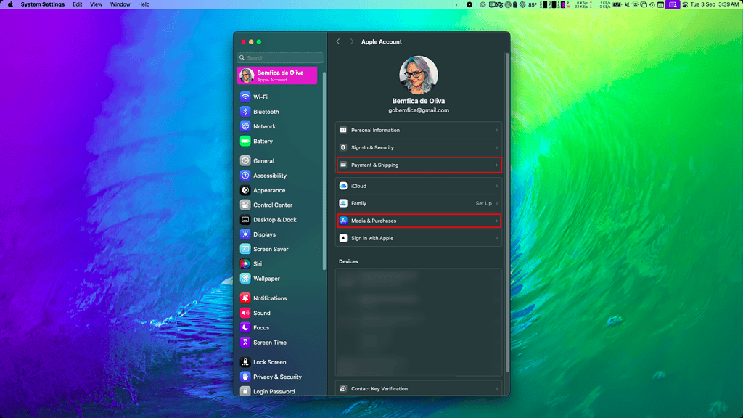The width and height of the screenshot is (743, 418).
Task: Open Siri settings icon
Action: [x=245, y=264]
